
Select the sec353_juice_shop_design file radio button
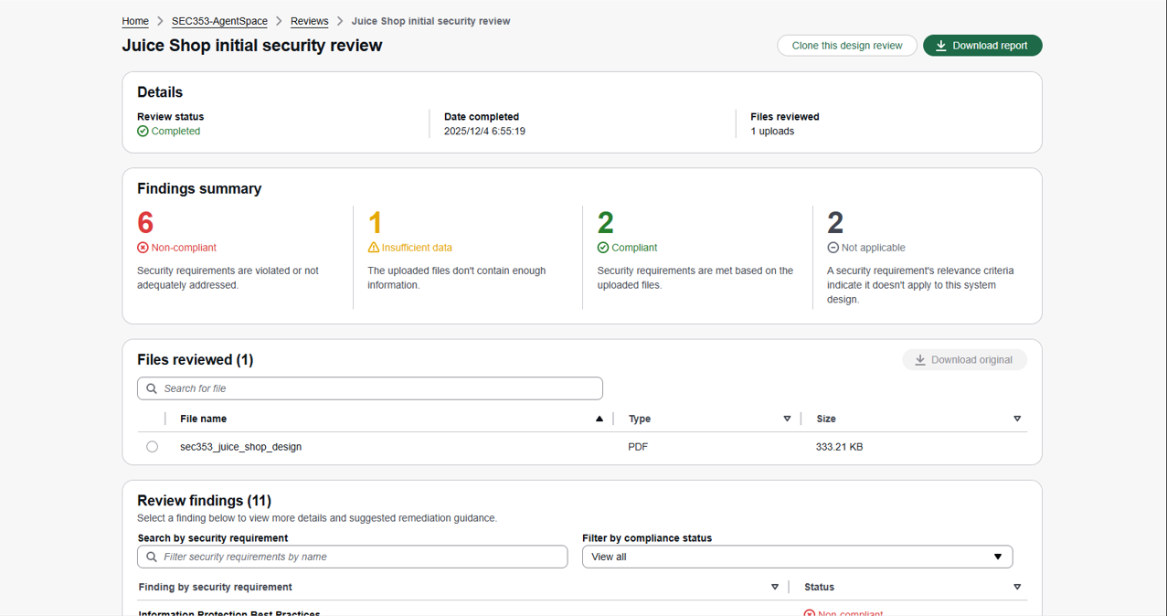coord(152,447)
